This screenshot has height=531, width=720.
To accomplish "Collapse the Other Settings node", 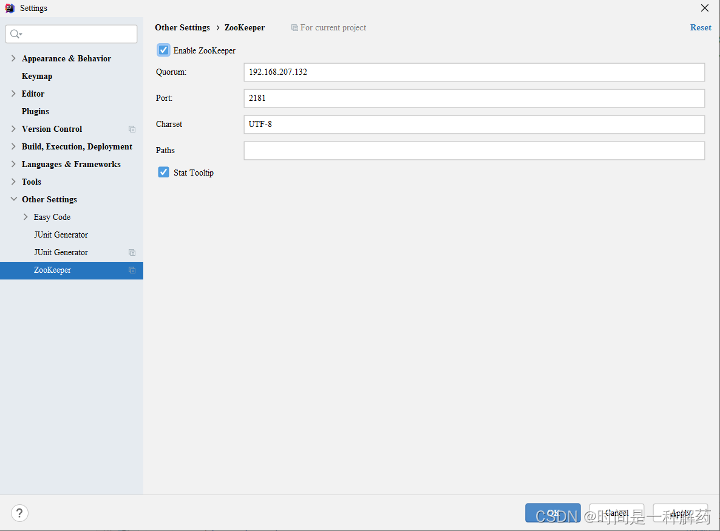I will (13, 199).
